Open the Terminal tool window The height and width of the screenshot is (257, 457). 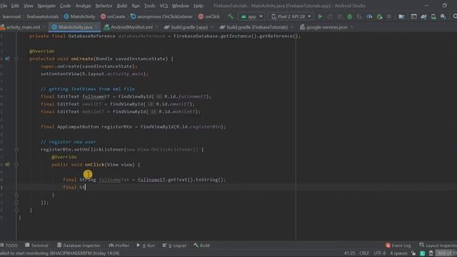(36, 246)
